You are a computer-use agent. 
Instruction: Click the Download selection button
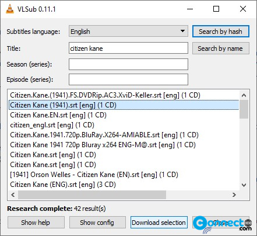coord(159,223)
